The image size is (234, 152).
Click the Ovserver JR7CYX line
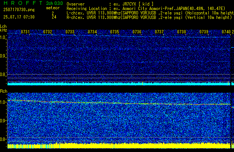point(110,4)
